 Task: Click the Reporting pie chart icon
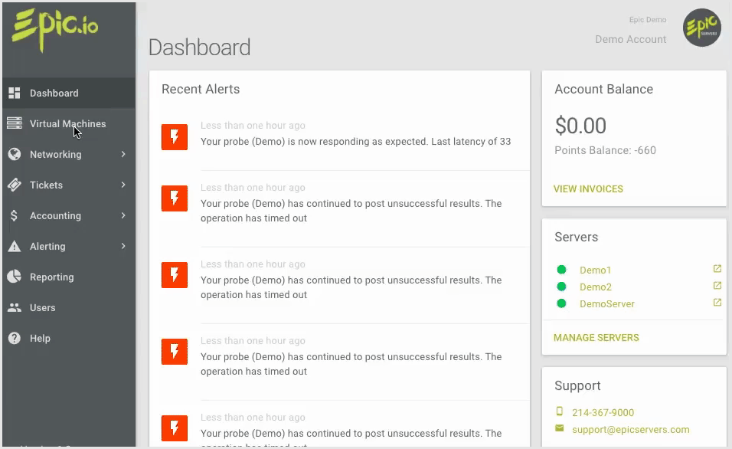point(14,277)
